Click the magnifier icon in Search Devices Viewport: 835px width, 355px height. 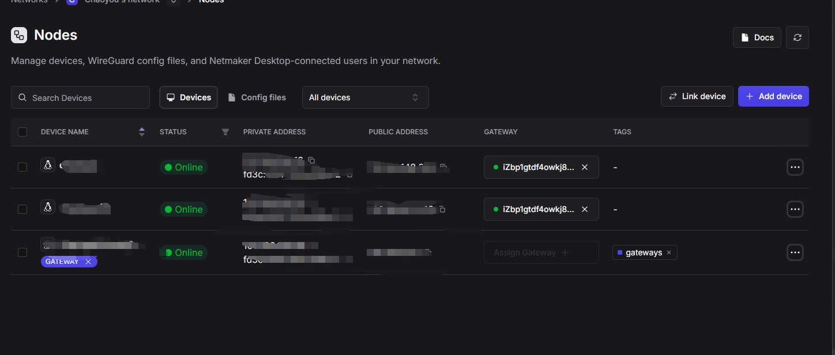point(22,97)
